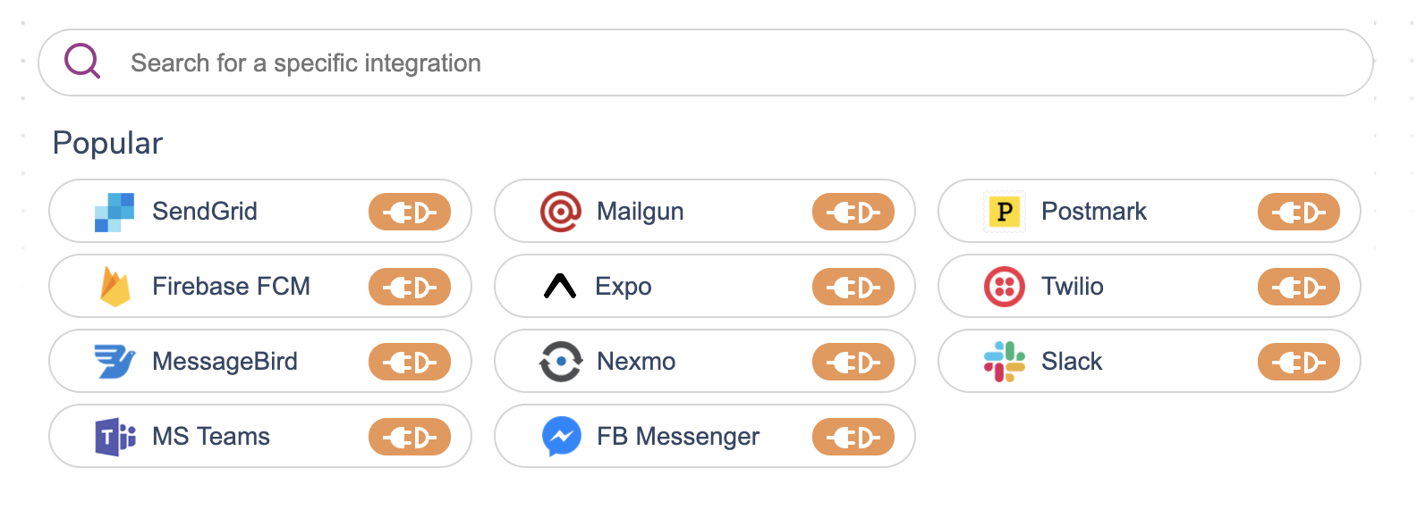The image size is (1417, 518).
Task: Click the Expo logo icon
Action: pos(559,287)
